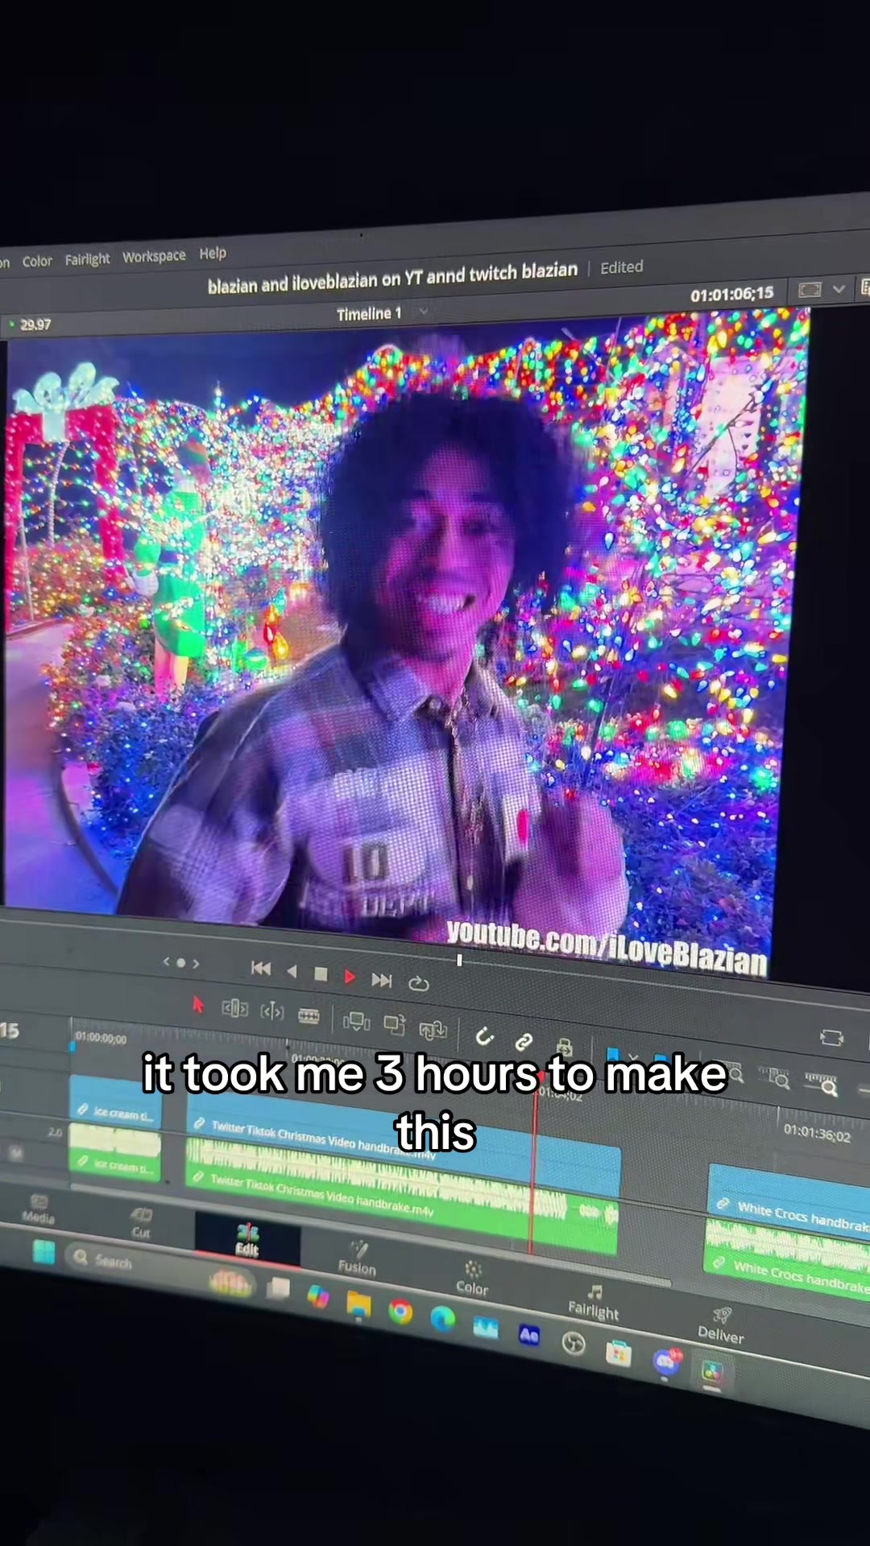Open OBS Studio from the taskbar
This screenshot has height=1546, width=870.
point(574,1343)
